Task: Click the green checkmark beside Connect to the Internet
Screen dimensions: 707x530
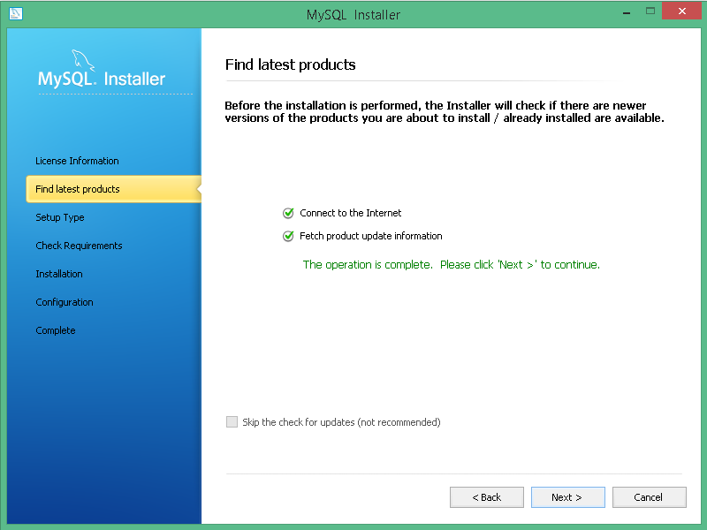Action: (288, 213)
